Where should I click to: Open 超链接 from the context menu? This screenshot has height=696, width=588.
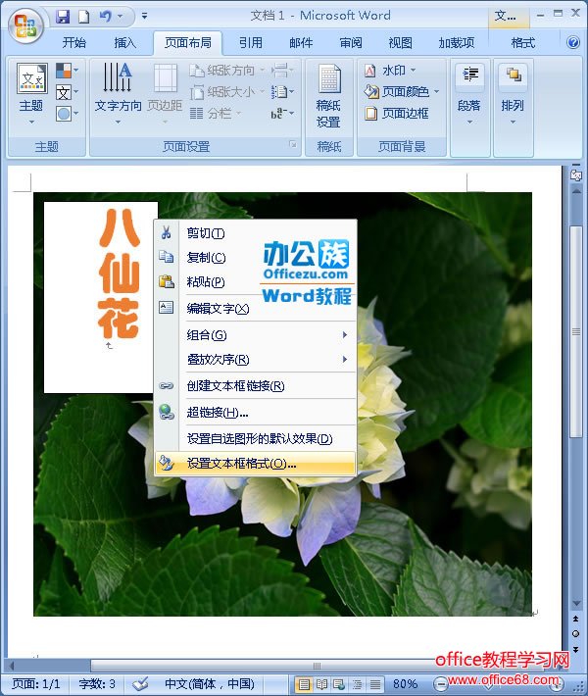pos(255,413)
